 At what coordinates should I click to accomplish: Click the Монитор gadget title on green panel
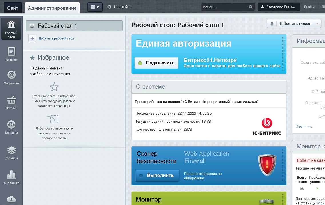point(149,199)
